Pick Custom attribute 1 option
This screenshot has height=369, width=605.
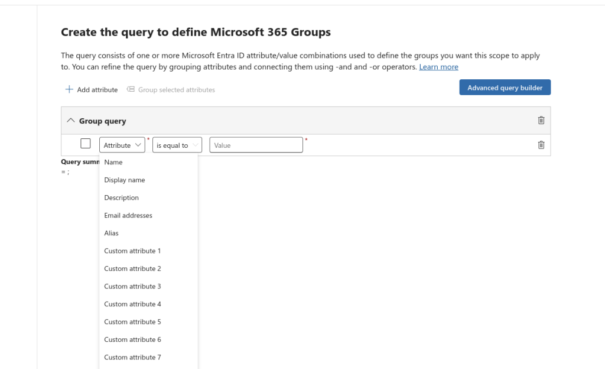pyautogui.click(x=148, y=251)
